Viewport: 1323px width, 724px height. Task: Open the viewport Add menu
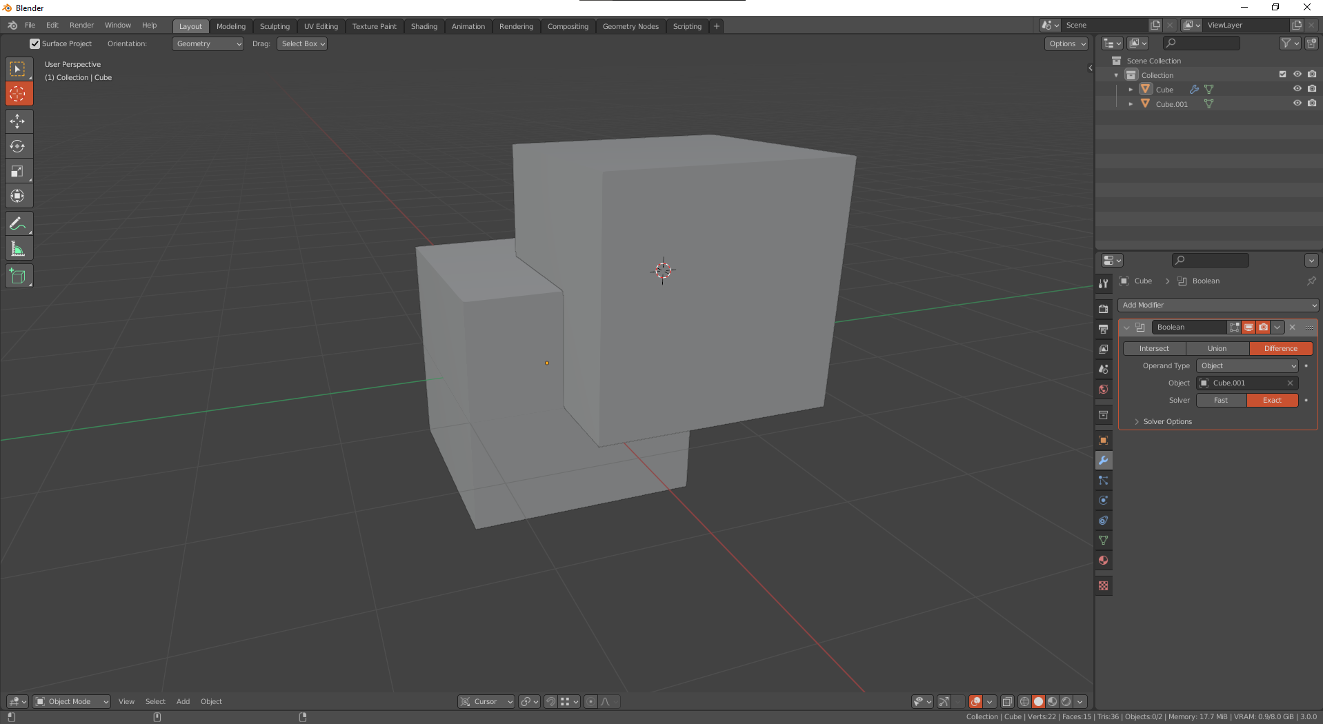point(183,702)
